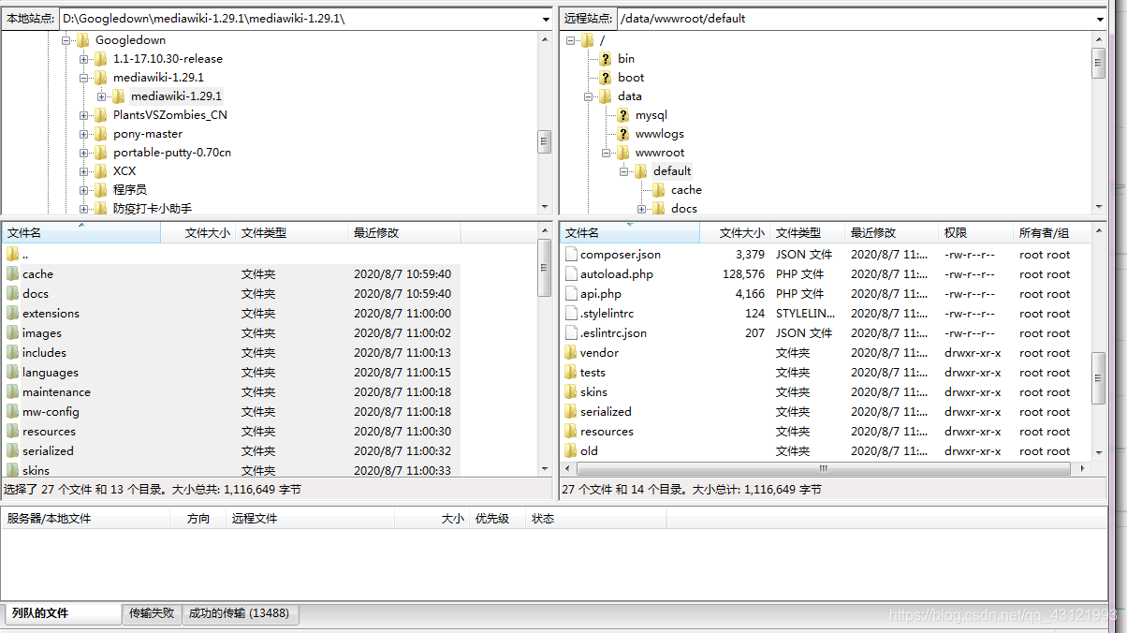The width and height of the screenshot is (1127, 633).
Task: Expand the remote docs tree node
Action: pyautogui.click(x=641, y=209)
